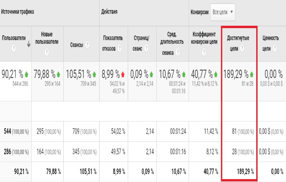286x182 pixels.
Task: Click the help icon under 'Коэффициент конверсии цели'
Action: [x=204, y=52]
